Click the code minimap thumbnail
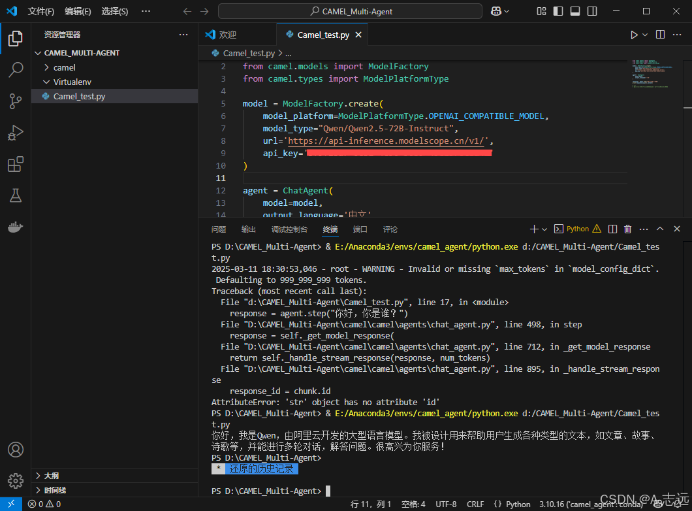 (x=652, y=73)
